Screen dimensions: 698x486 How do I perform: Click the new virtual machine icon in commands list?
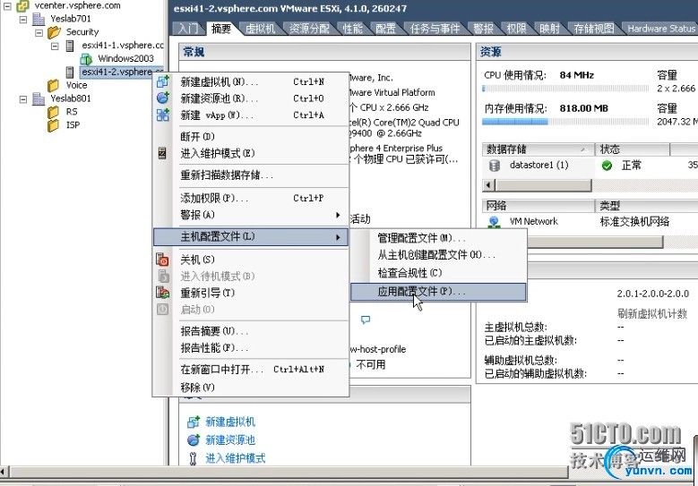[x=194, y=422]
